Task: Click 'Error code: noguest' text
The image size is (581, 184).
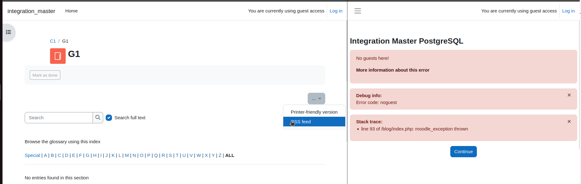Action: [376, 102]
